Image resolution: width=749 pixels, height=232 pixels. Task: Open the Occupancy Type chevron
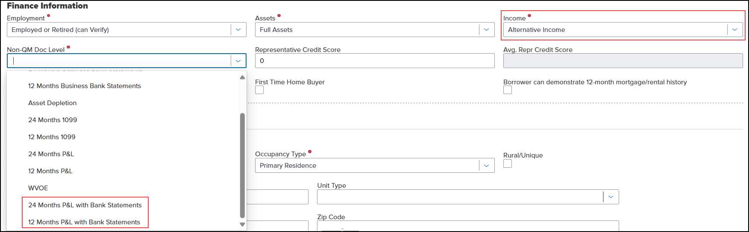[486, 166]
